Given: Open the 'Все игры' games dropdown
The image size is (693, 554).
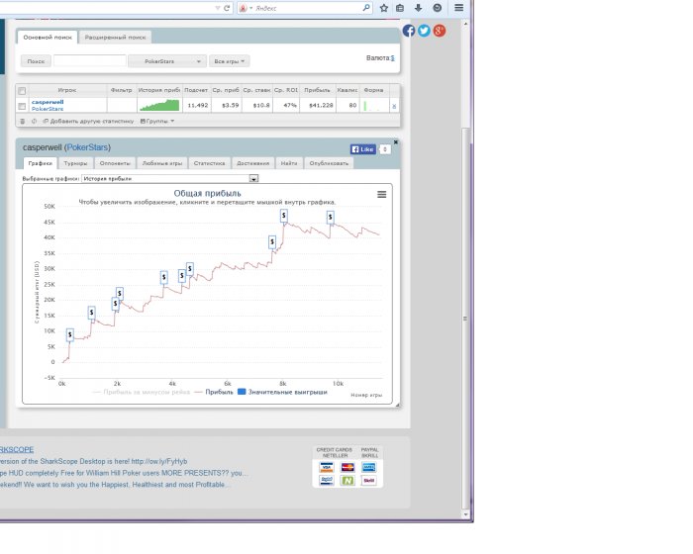Looking at the screenshot, I should pyautogui.click(x=230, y=61).
